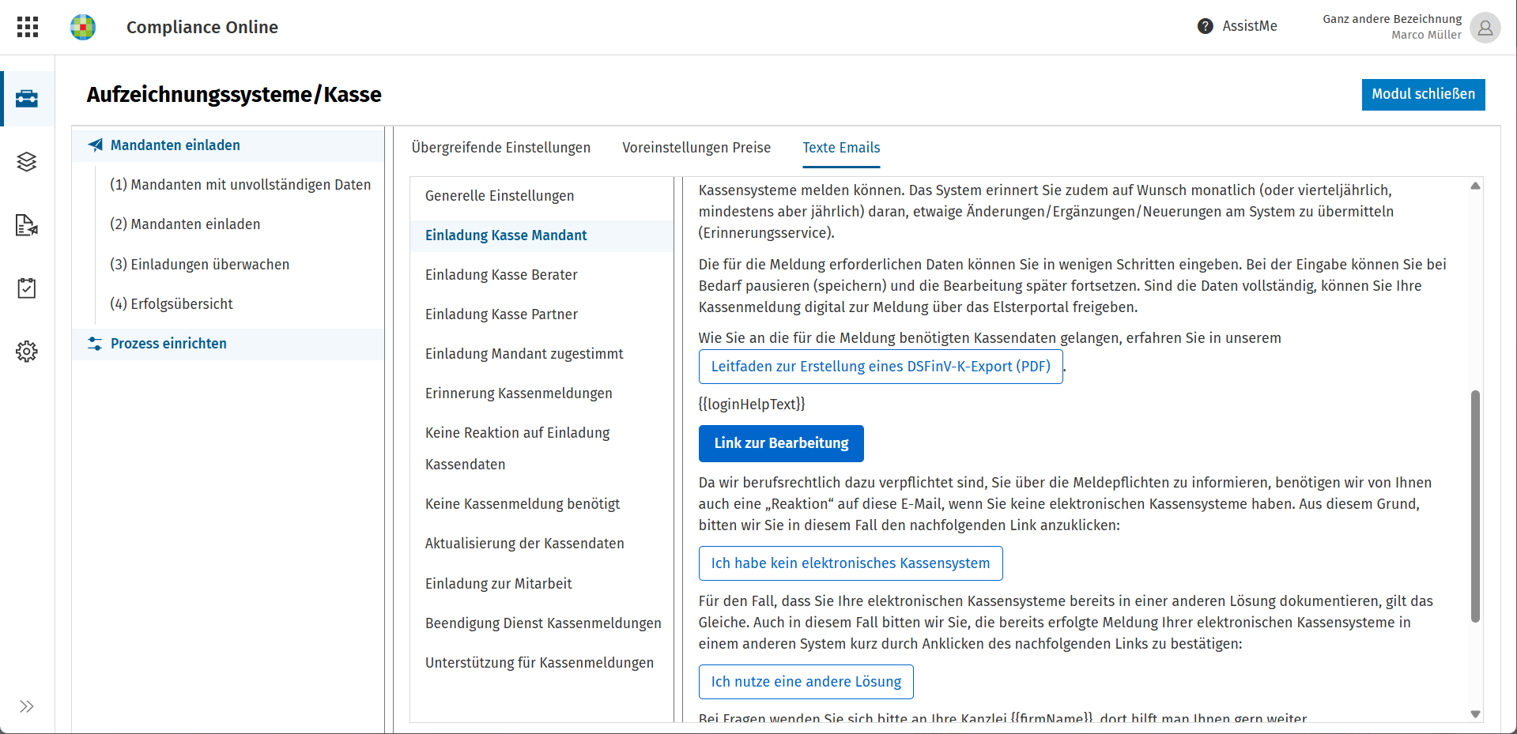Select Keine Kassenmeldung benötigt template
The width and height of the screenshot is (1517, 734).
pyautogui.click(x=542, y=504)
